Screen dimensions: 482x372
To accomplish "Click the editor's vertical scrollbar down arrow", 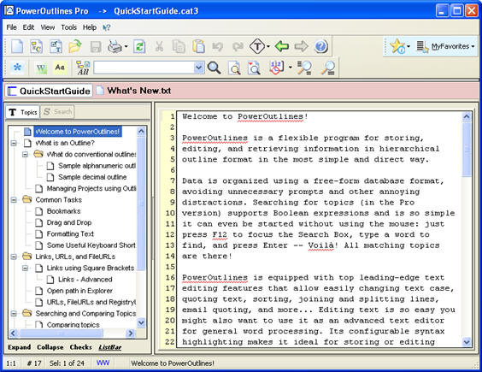I will pyautogui.click(x=467, y=342).
